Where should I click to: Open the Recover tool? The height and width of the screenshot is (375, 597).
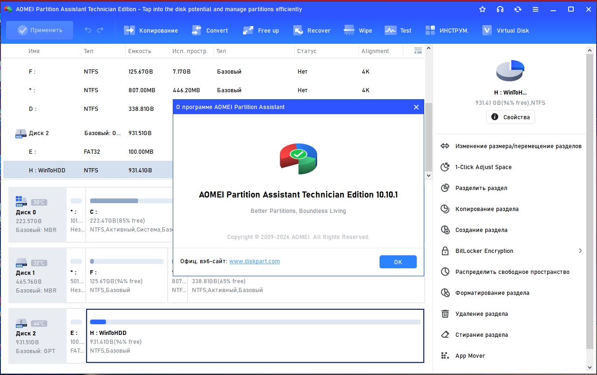(298, 30)
